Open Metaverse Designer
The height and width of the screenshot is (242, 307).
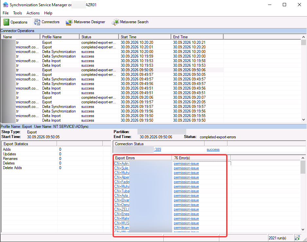[x=85, y=22]
